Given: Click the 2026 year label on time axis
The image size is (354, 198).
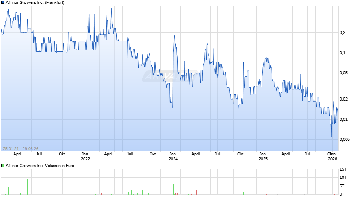Looking at the screenshot, I should tap(332, 159).
